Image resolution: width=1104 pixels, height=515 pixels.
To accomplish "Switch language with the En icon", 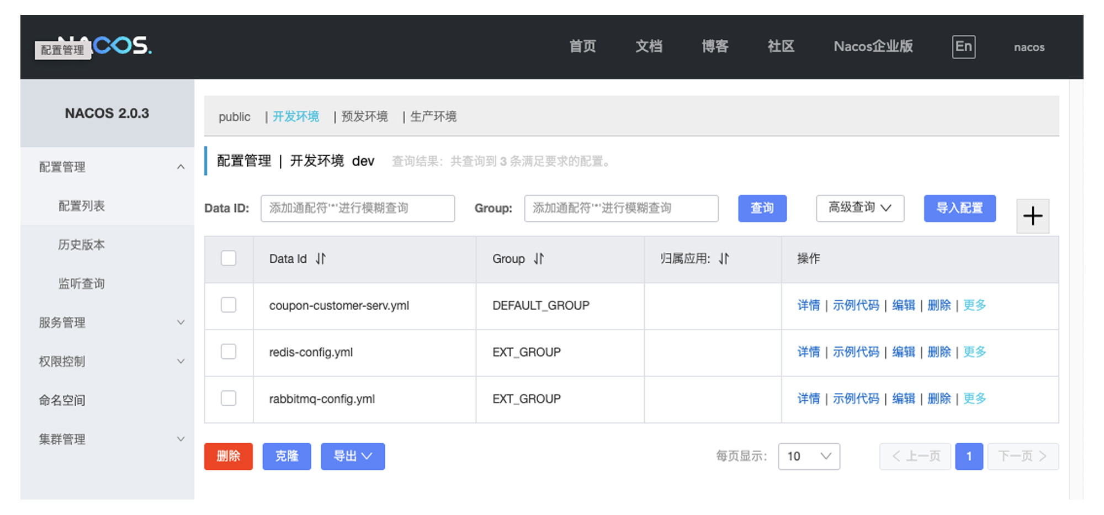I will point(963,46).
